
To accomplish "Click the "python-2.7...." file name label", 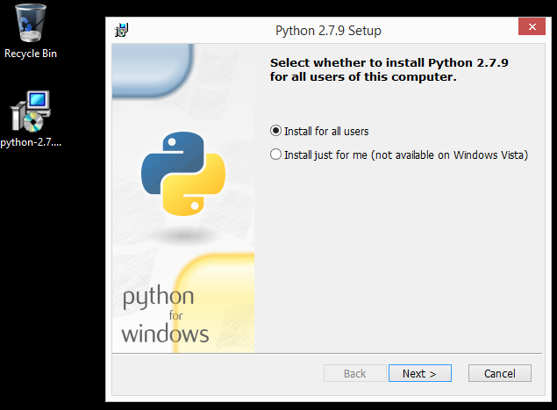I will coord(31,141).
